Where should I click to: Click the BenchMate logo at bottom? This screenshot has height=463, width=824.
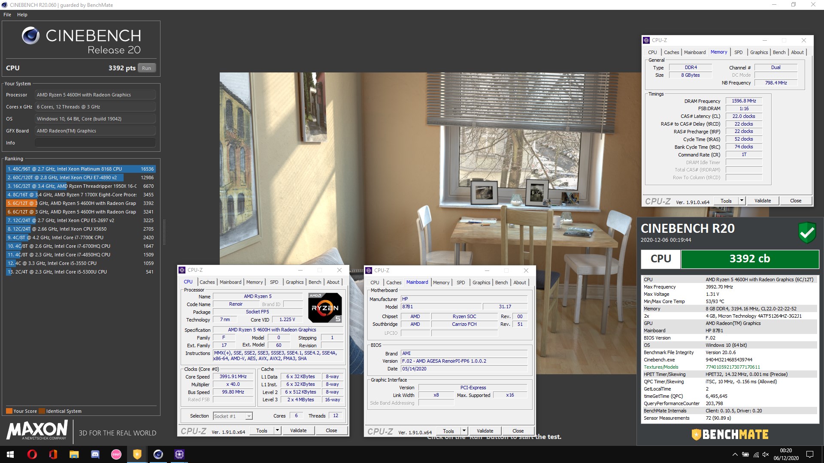pyautogui.click(x=730, y=434)
